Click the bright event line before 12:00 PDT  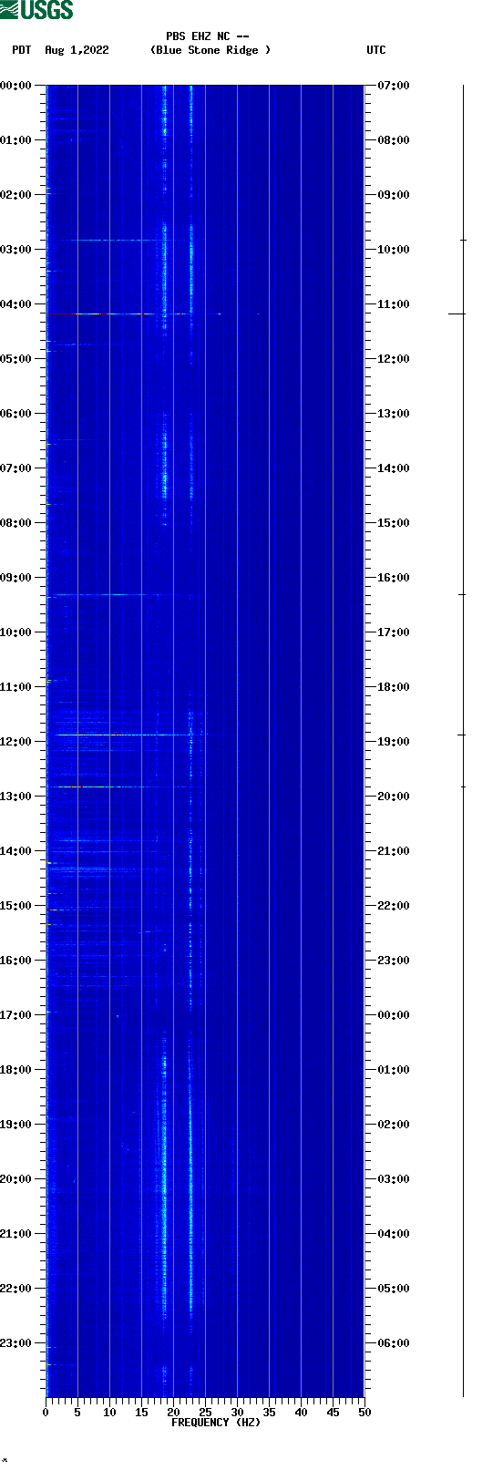123,735
